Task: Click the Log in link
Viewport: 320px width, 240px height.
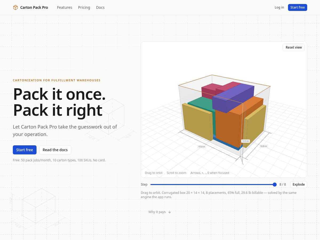Action: [x=279, y=7]
